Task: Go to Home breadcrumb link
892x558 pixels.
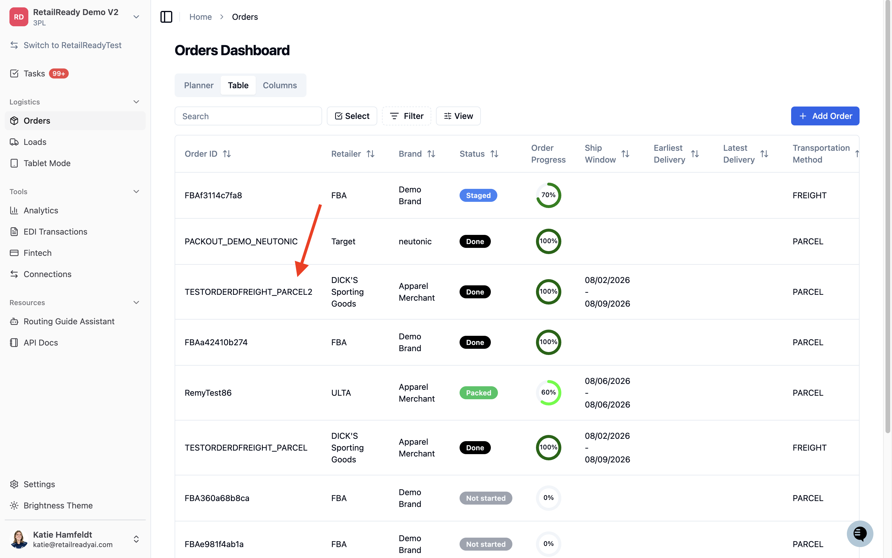Action: [x=200, y=17]
